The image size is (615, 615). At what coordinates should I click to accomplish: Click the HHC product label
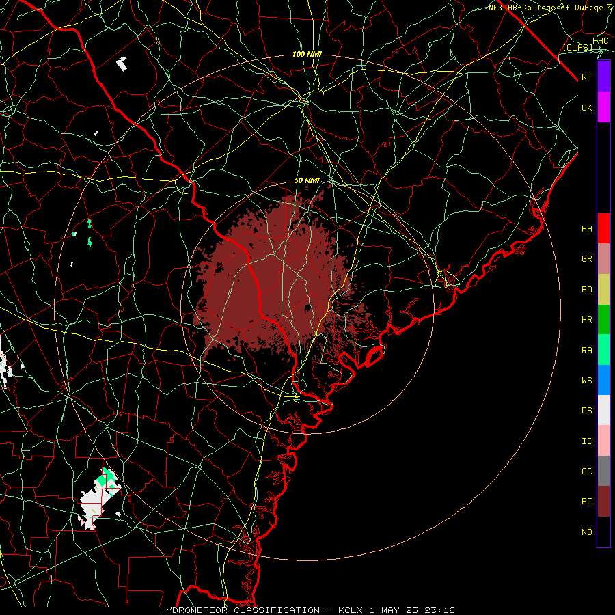click(600, 41)
